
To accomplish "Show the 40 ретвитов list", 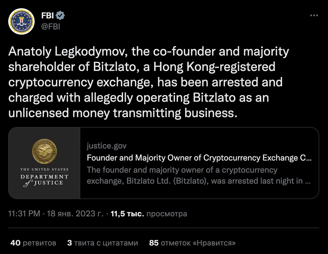I will click(x=33, y=243).
